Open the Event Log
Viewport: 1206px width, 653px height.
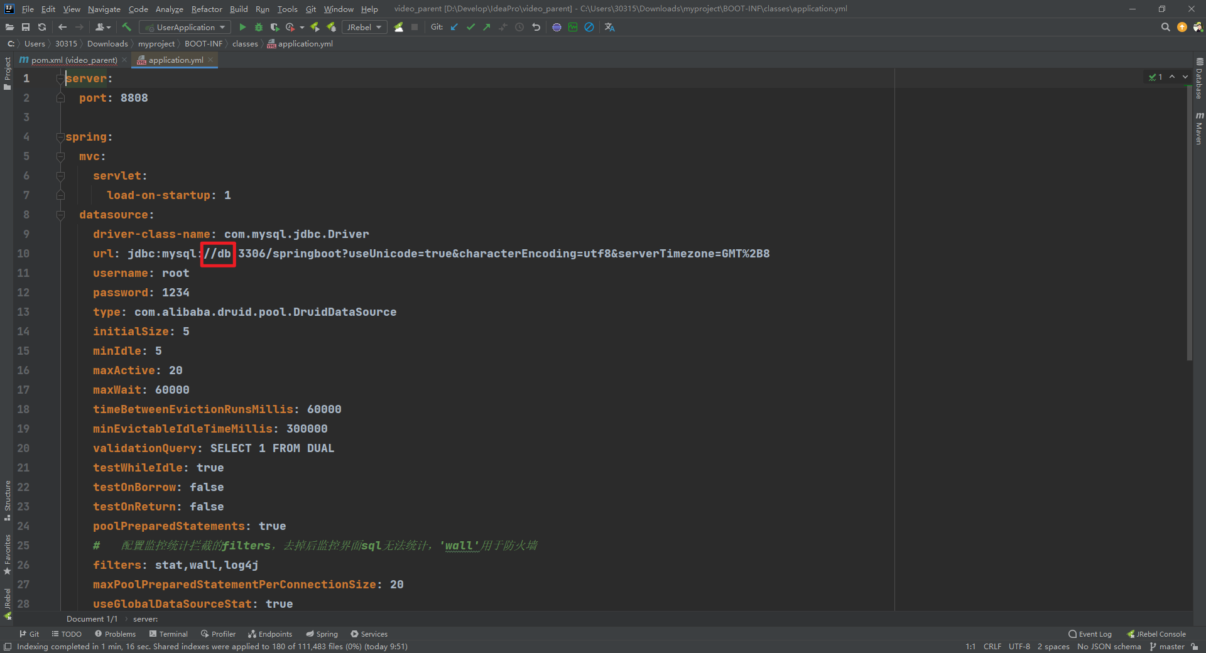point(1090,634)
